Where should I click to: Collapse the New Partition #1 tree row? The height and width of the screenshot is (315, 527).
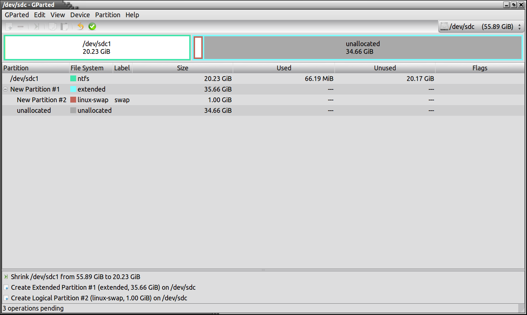[x=5, y=89]
